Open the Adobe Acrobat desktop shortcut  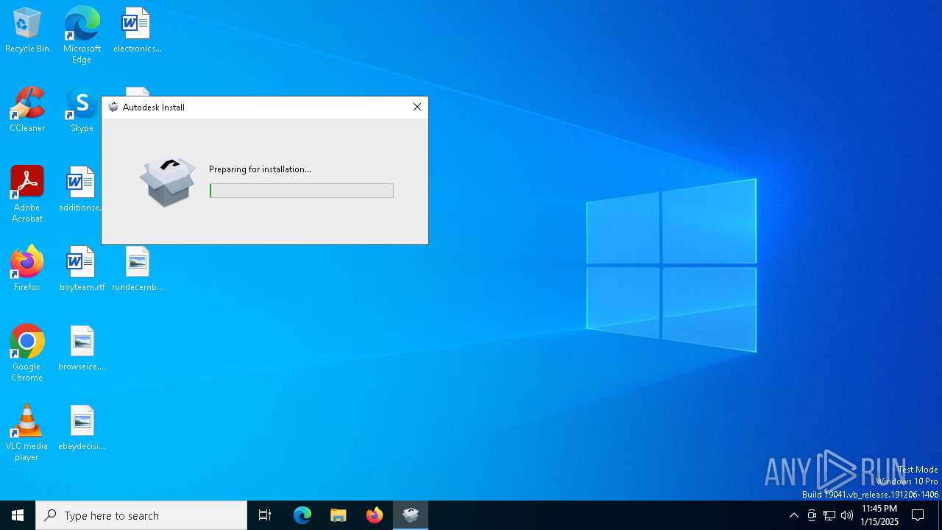pos(27,194)
